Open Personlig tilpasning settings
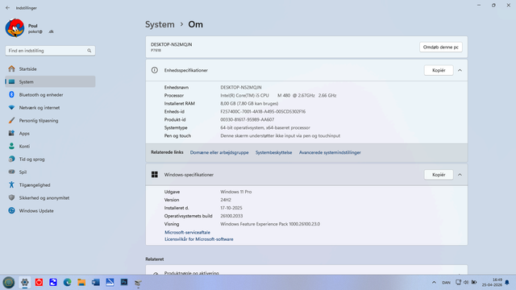This screenshot has width=516, height=290. (x=50, y=120)
